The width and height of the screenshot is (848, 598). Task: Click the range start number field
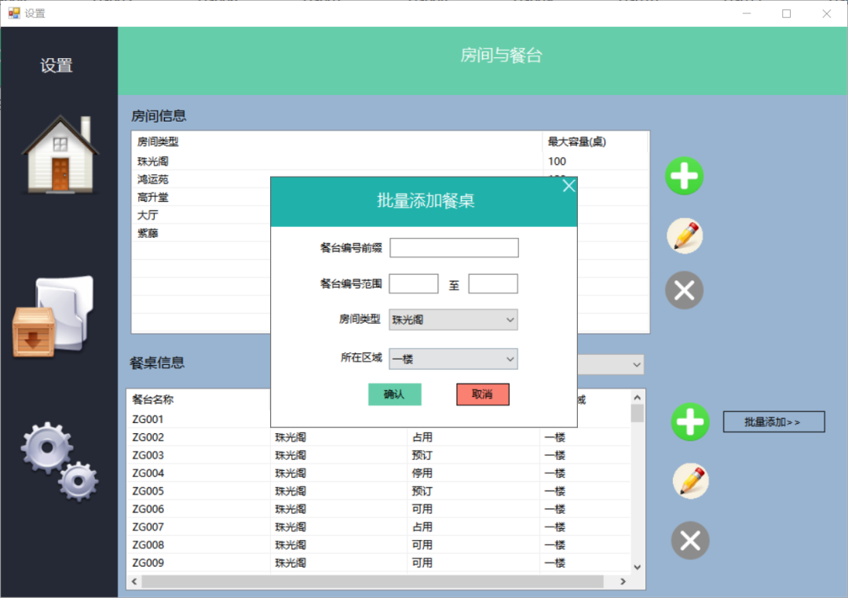(x=413, y=284)
